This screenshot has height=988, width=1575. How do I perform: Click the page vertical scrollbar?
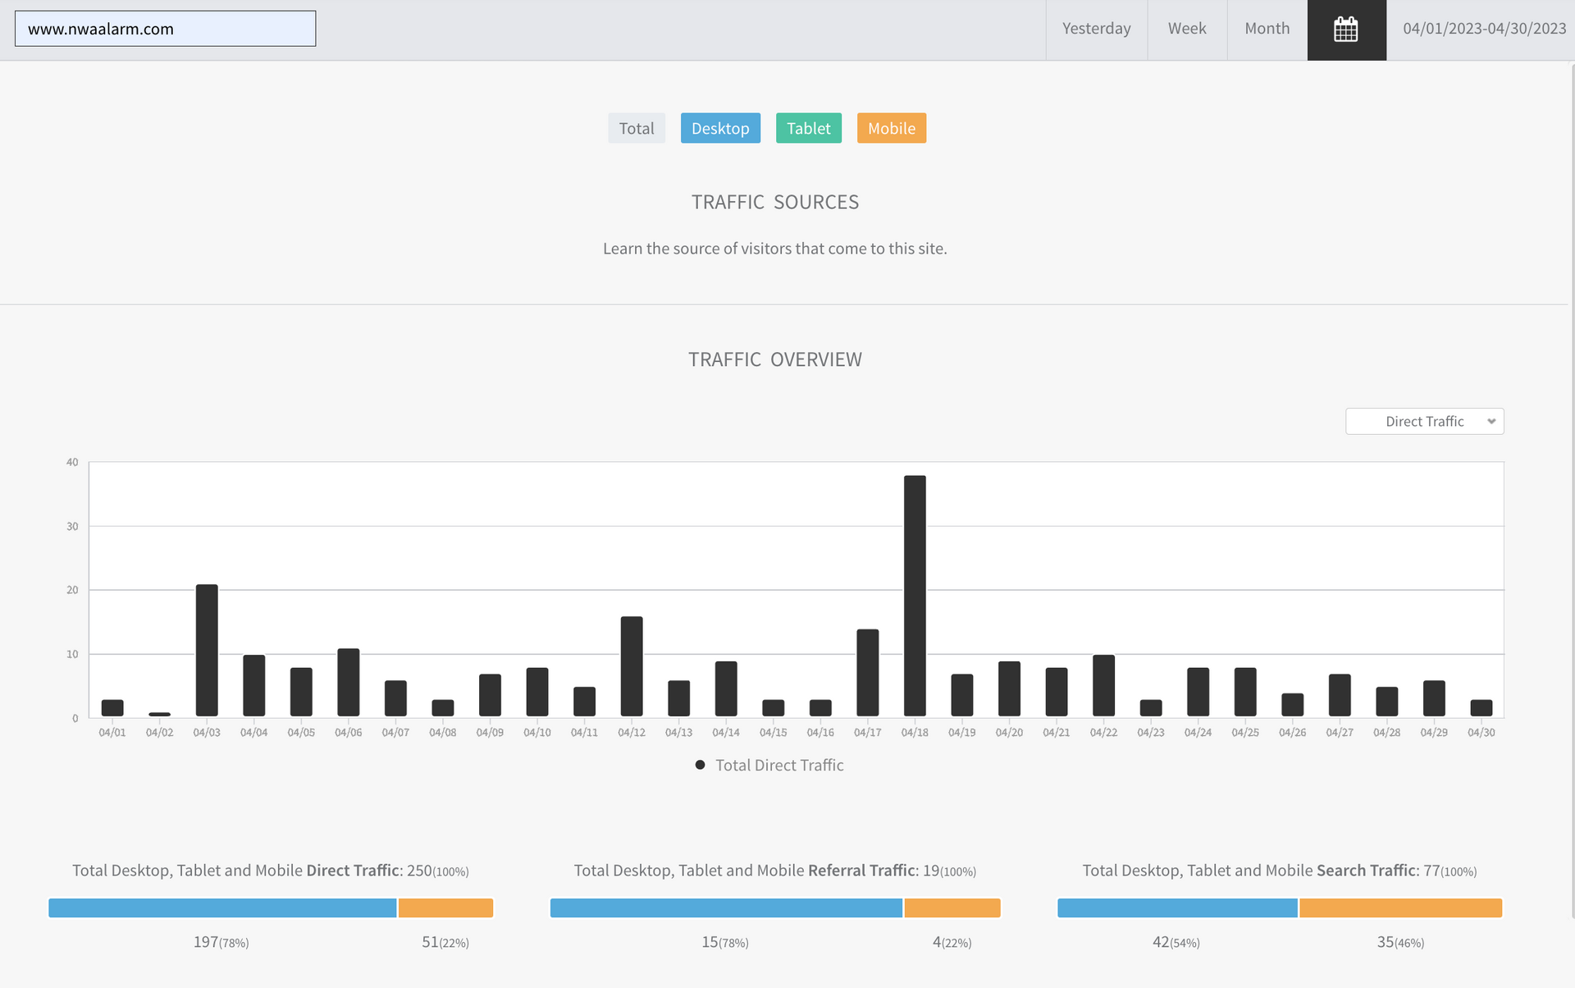coord(1571,492)
